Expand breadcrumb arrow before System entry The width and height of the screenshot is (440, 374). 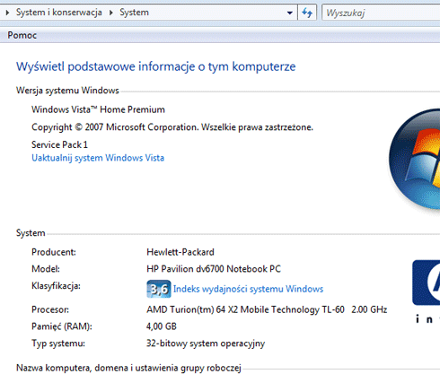(x=111, y=13)
